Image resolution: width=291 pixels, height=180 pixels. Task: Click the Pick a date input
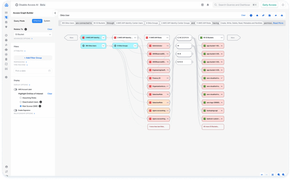point(33,71)
